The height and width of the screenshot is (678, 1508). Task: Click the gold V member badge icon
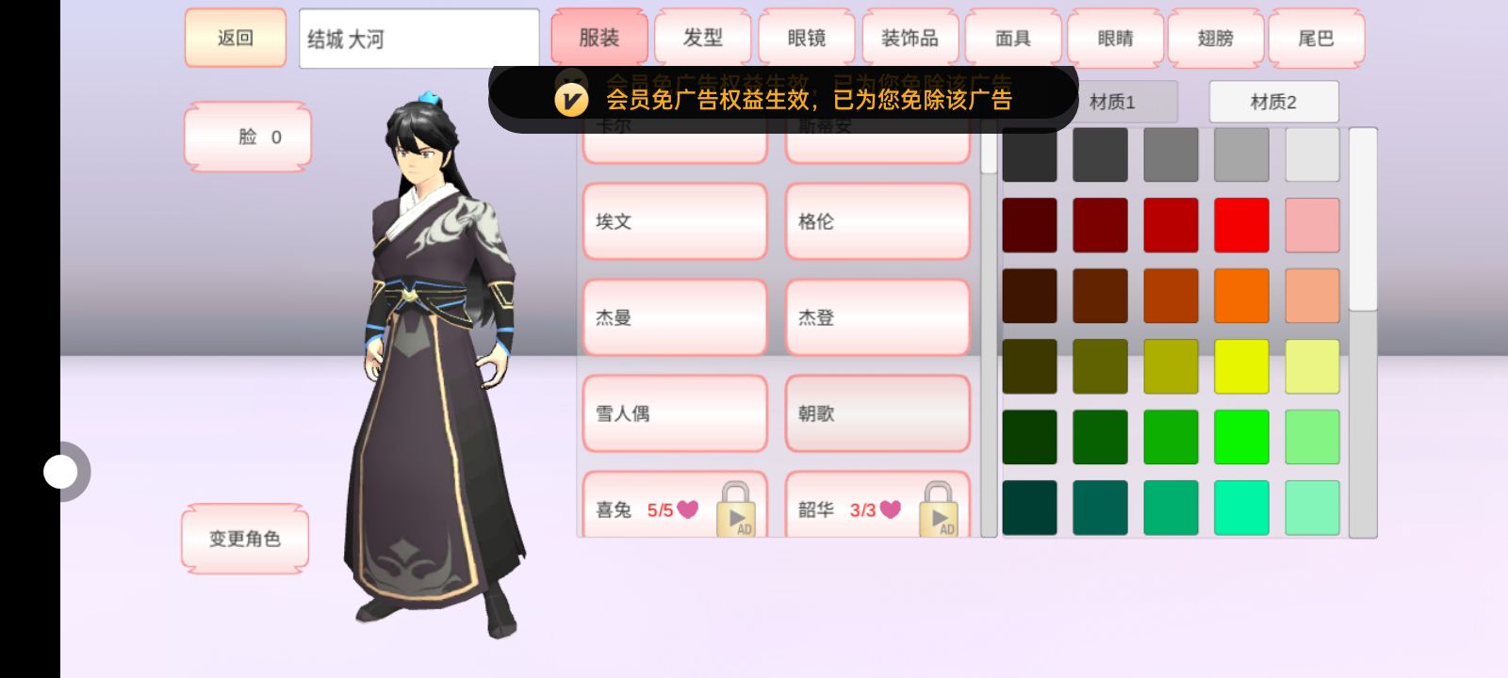coord(571,99)
